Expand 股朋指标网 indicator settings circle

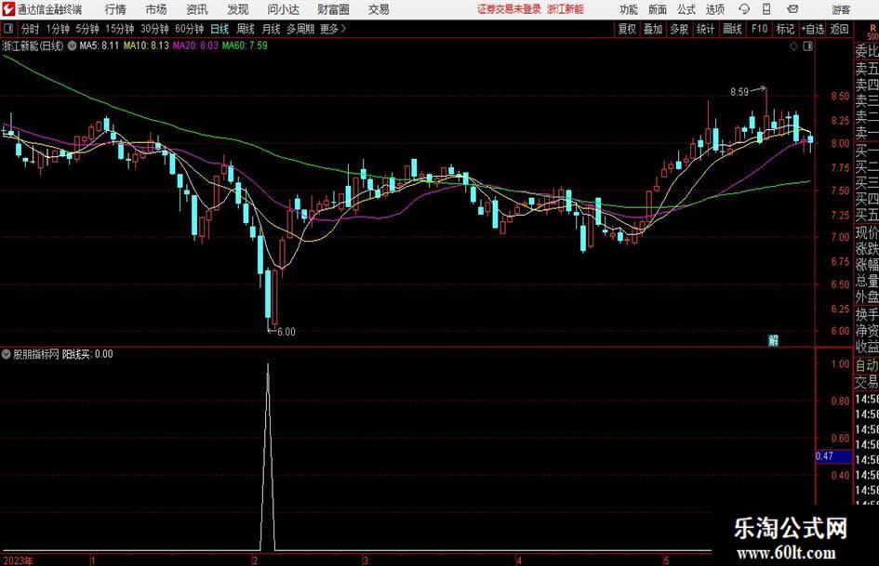pos(7,354)
